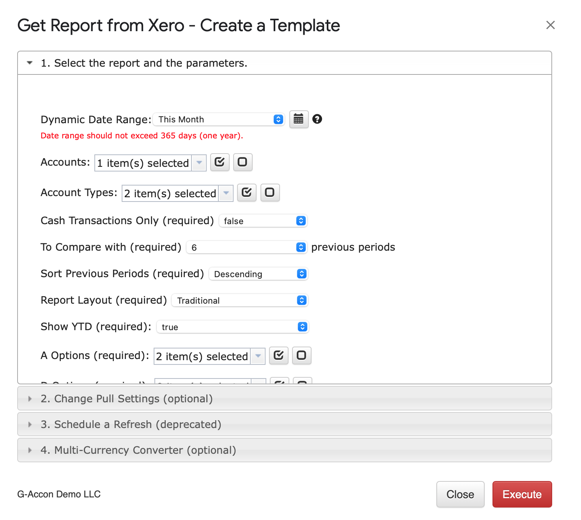Change Sort Previous Periods from Descending

pyautogui.click(x=258, y=274)
